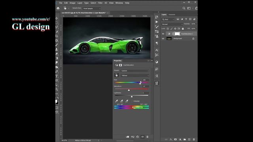
Task: Select the first eyedropper in Properties
Action: (116, 101)
